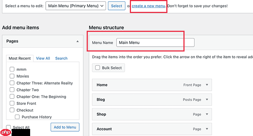Screen dimensions: 253x136
Task: Collapse the Pages panel arrow
Action: [78, 41]
